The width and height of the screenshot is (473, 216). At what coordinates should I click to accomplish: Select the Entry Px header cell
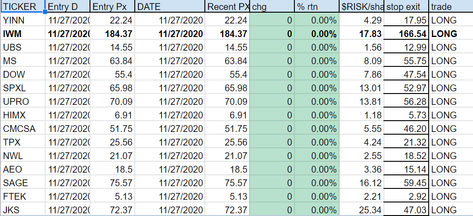(x=112, y=7)
